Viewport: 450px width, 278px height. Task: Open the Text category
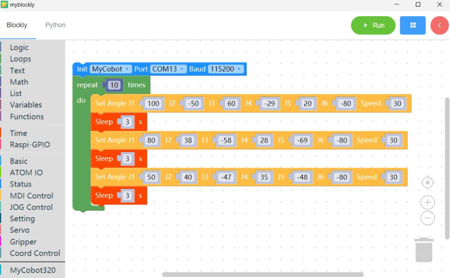[x=17, y=70]
